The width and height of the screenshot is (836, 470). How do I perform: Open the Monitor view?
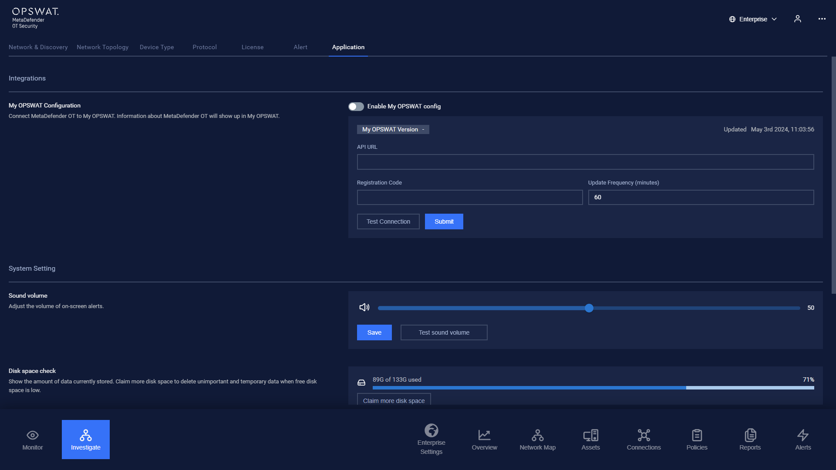click(x=33, y=440)
